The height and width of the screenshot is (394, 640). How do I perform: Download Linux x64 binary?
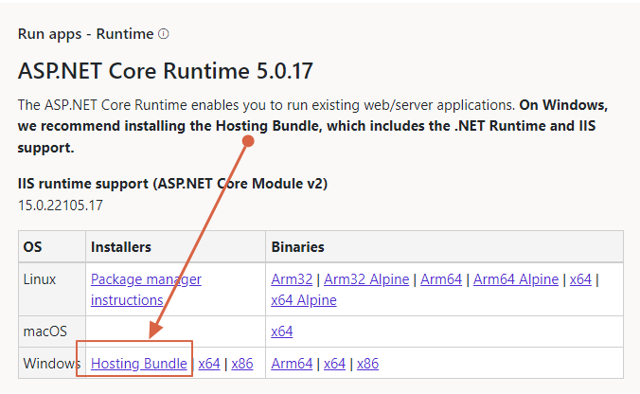(x=580, y=279)
